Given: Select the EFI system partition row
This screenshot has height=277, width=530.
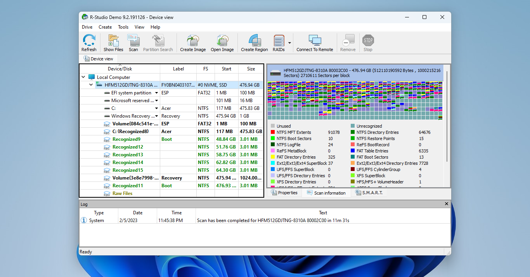Looking at the screenshot, I should (x=171, y=93).
